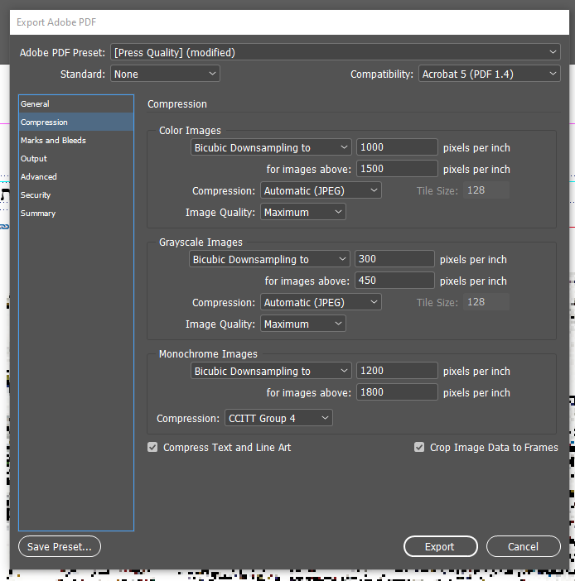The height and width of the screenshot is (581, 575).
Task: Open the Output category
Action: (76, 159)
